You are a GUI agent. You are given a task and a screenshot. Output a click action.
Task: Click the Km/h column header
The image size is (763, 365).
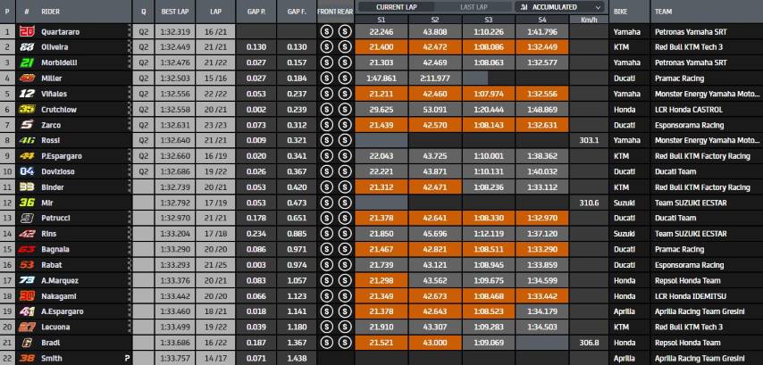click(589, 20)
